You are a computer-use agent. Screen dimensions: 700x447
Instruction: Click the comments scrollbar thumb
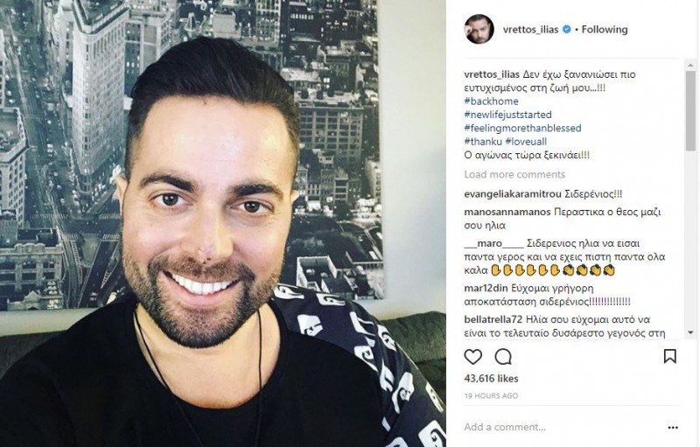[690, 110]
